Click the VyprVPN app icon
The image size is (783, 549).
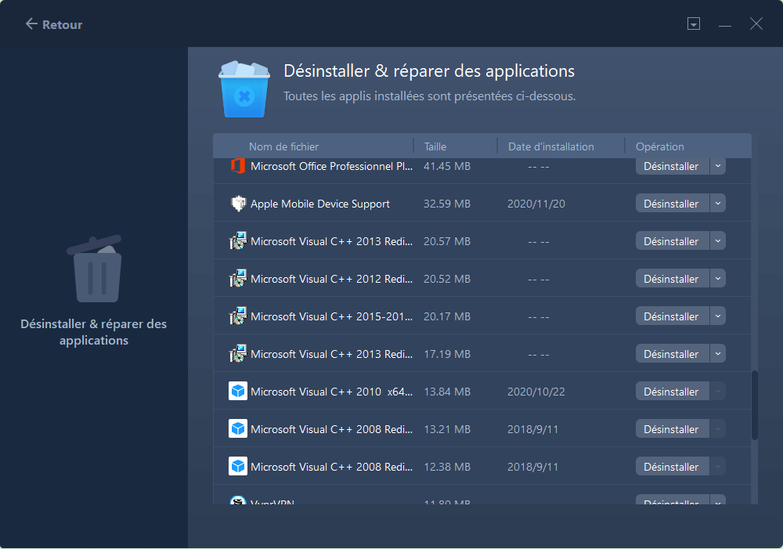pos(237,501)
